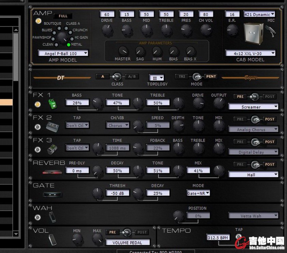Click the Volume pedal icon
287x253 pixels.
click(52, 240)
